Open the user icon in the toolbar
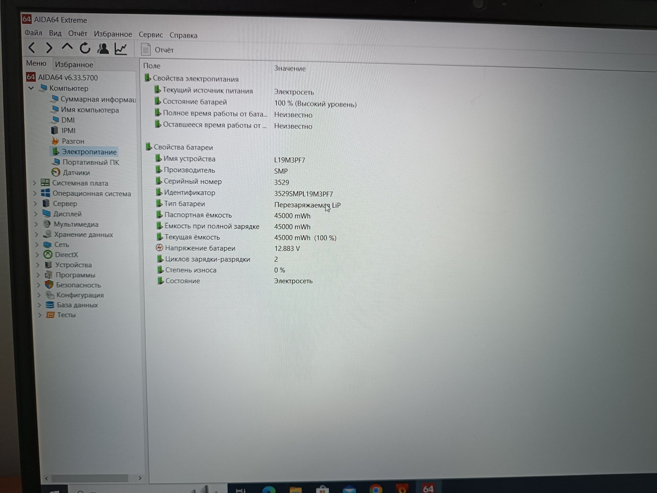Viewport: 657px width, 493px height. click(x=103, y=49)
